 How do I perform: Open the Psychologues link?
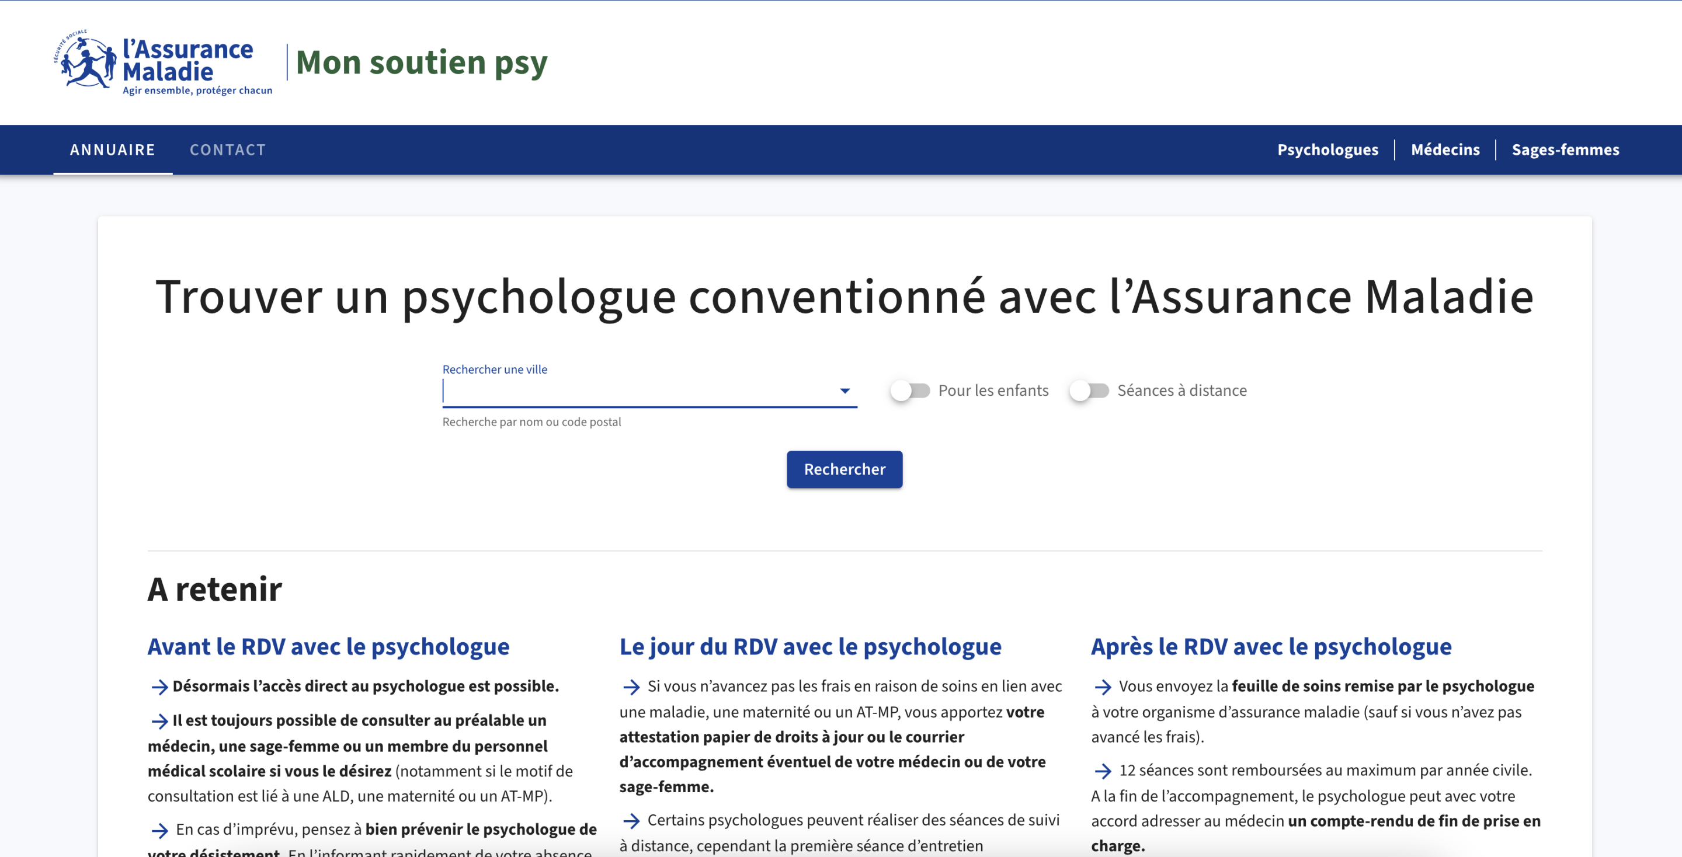pos(1327,149)
